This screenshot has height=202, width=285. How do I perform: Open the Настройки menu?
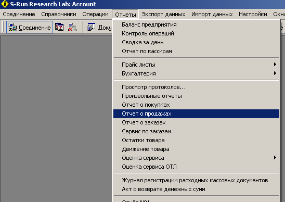(x=253, y=14)
